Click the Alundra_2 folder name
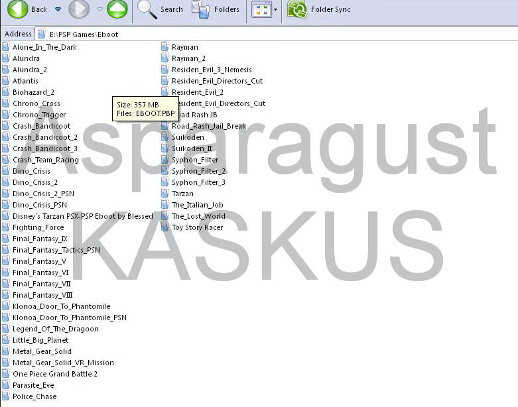The width and height of the screenshot is (518, 407). point(30,70)
